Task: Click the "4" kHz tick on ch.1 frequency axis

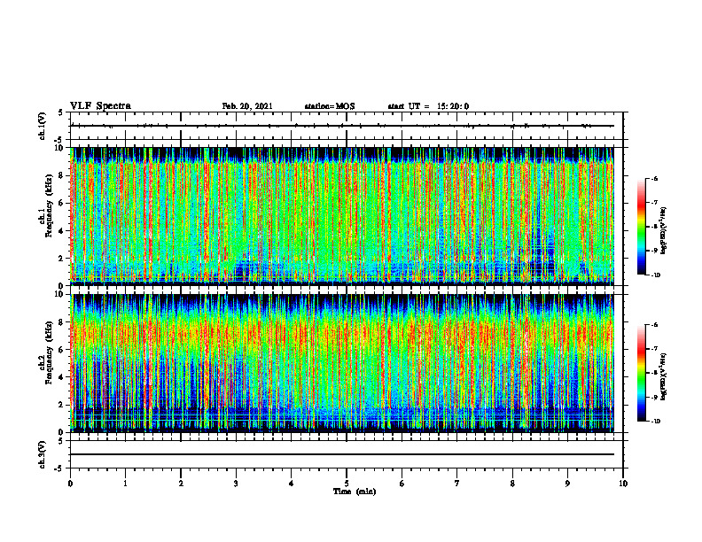Action: [x=62, y=231]
